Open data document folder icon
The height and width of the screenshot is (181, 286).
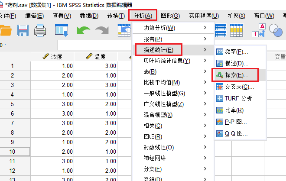(x=6, y=30)
